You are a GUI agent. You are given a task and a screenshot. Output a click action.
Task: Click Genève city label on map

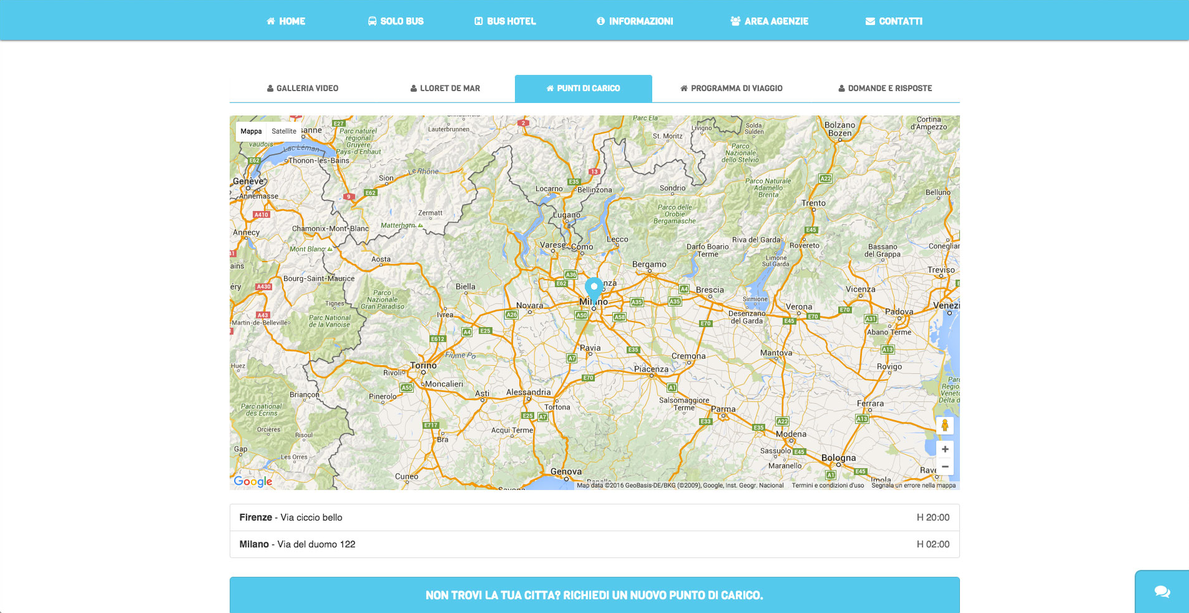(x=248, y=181)
